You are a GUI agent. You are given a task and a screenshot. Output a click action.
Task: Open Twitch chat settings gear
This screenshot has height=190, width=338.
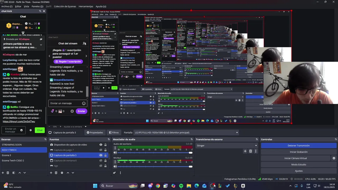click(x=72, y=111)
